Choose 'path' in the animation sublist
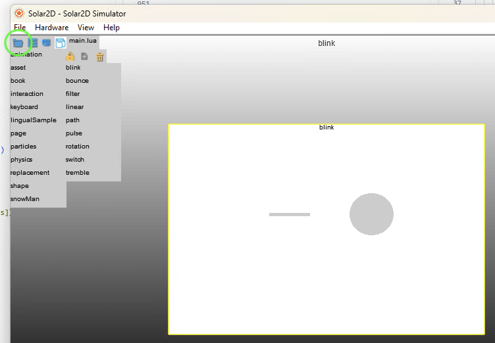This screenshot has height=343, width=495. pyautogui.click(x=72, y=120)
